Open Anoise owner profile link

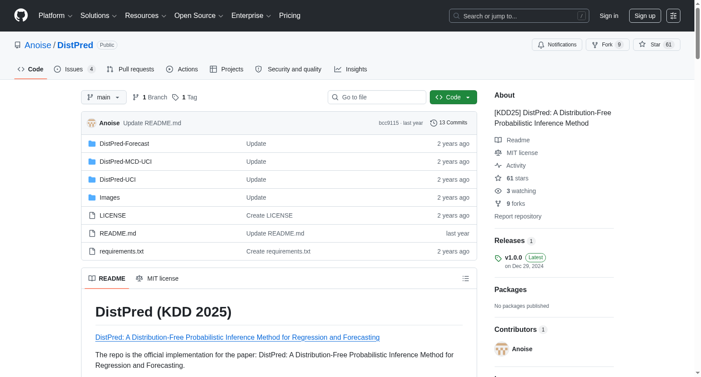(38, 45)
